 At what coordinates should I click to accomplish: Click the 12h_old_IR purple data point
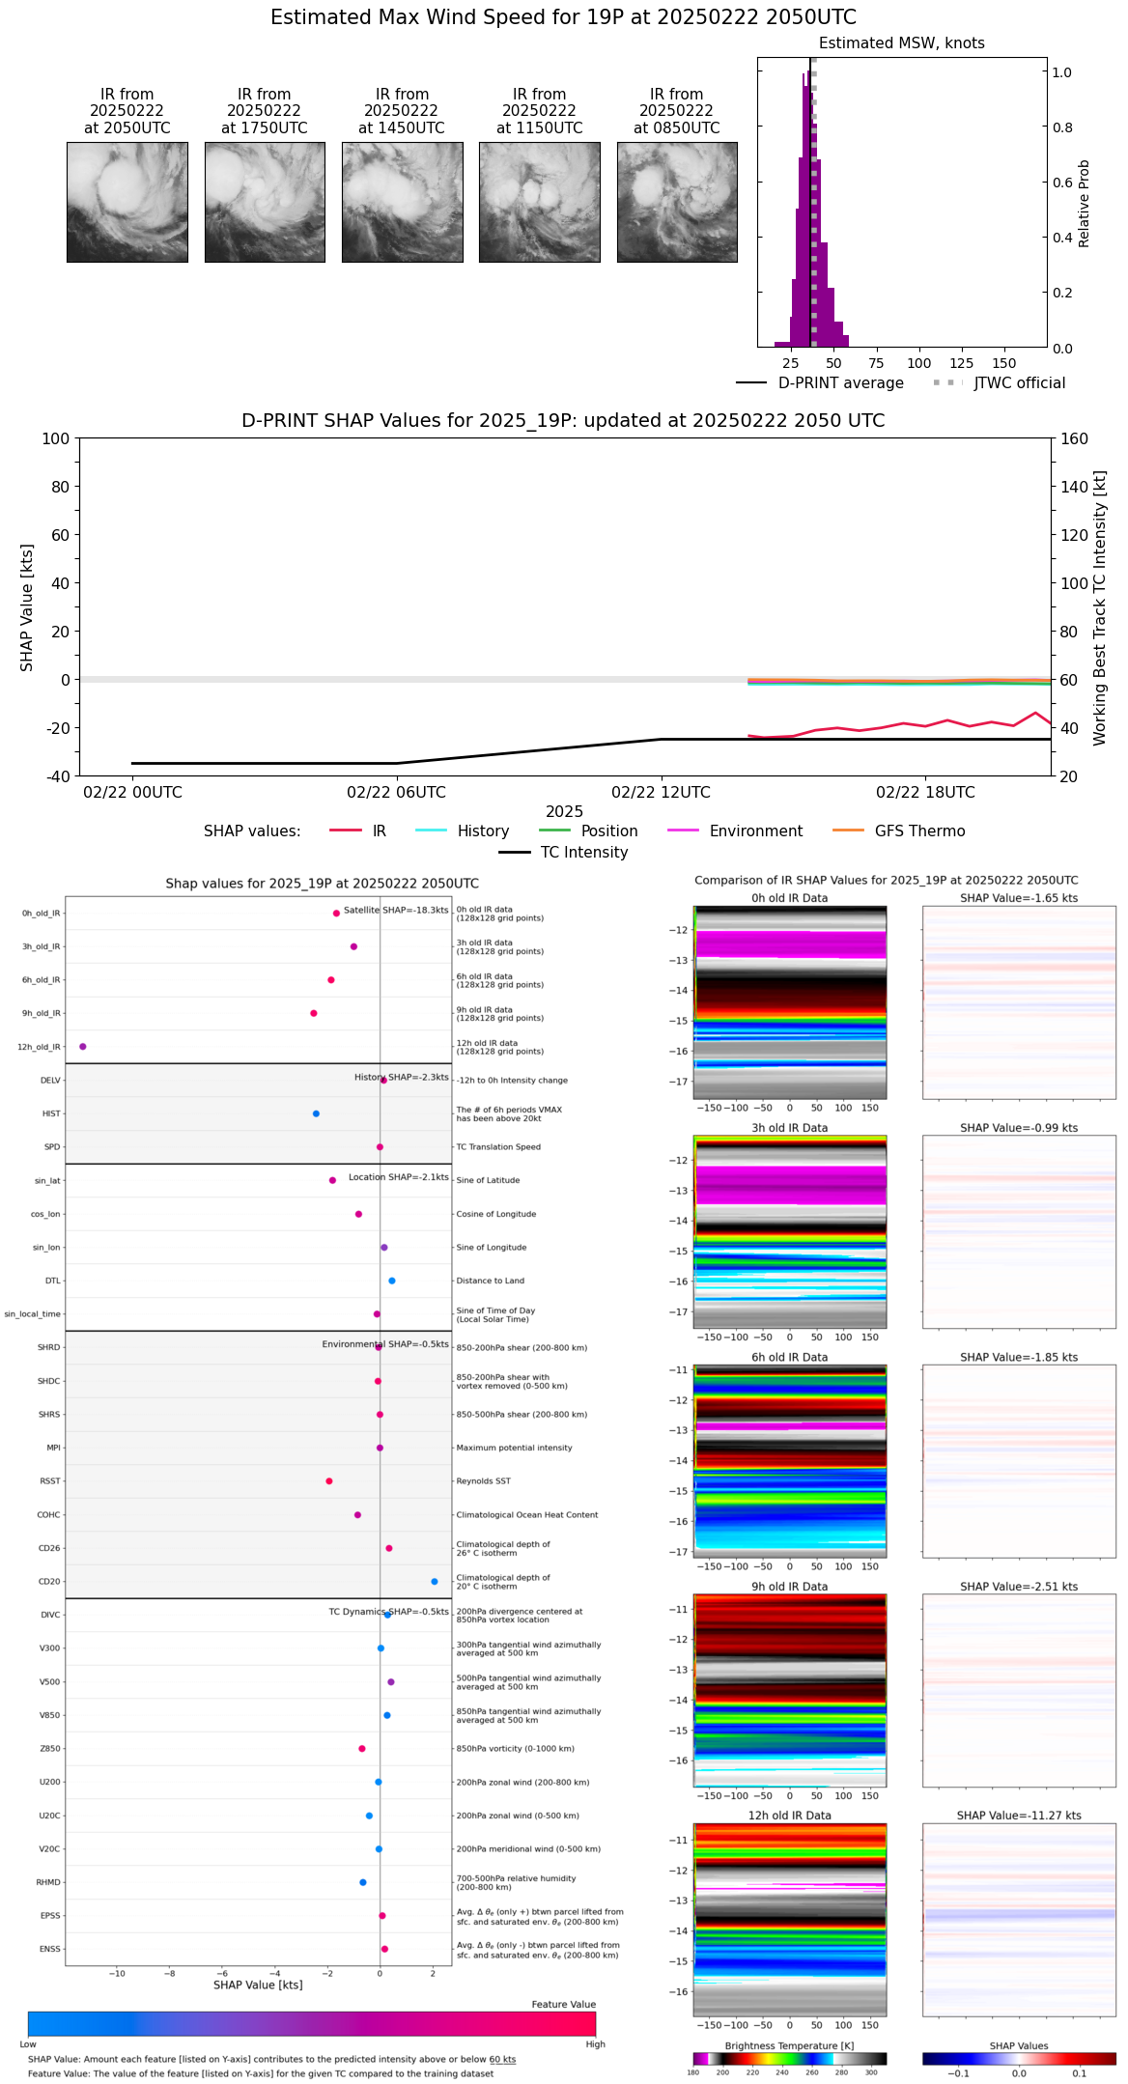83,1046
